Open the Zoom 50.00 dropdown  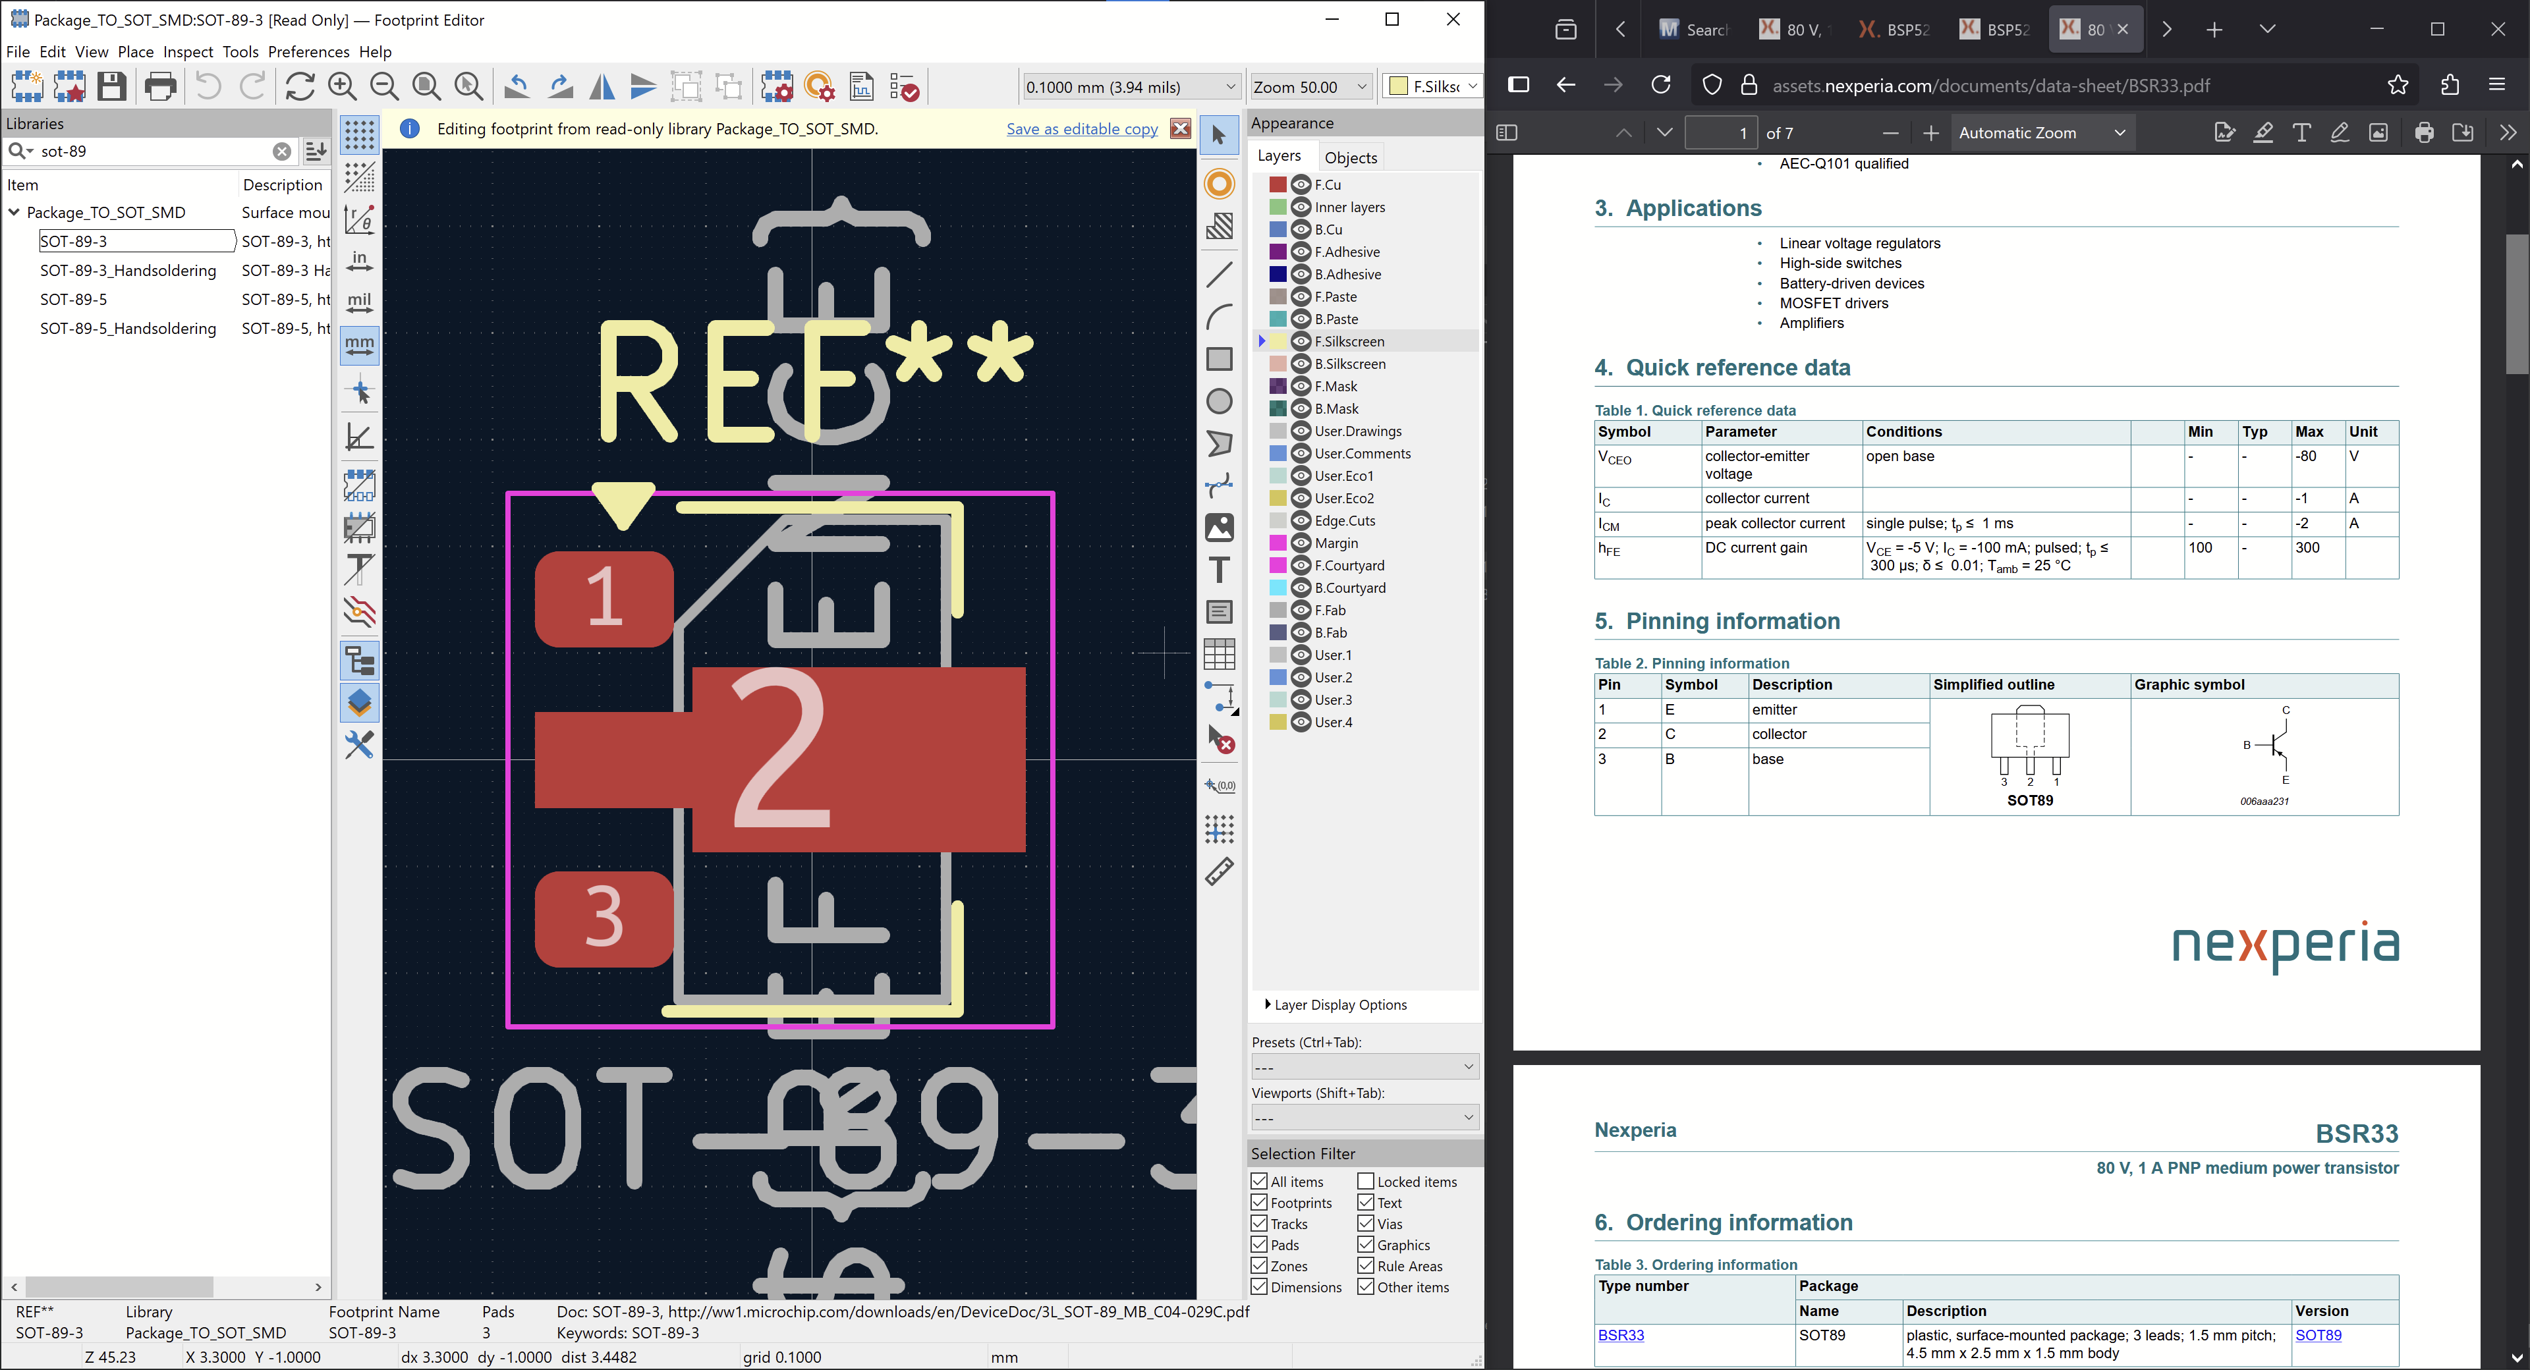click(1311, 88)
